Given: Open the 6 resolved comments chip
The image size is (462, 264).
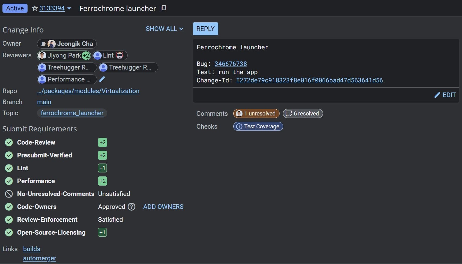Looking at the screenshot, I should click(x=302, y=114).
